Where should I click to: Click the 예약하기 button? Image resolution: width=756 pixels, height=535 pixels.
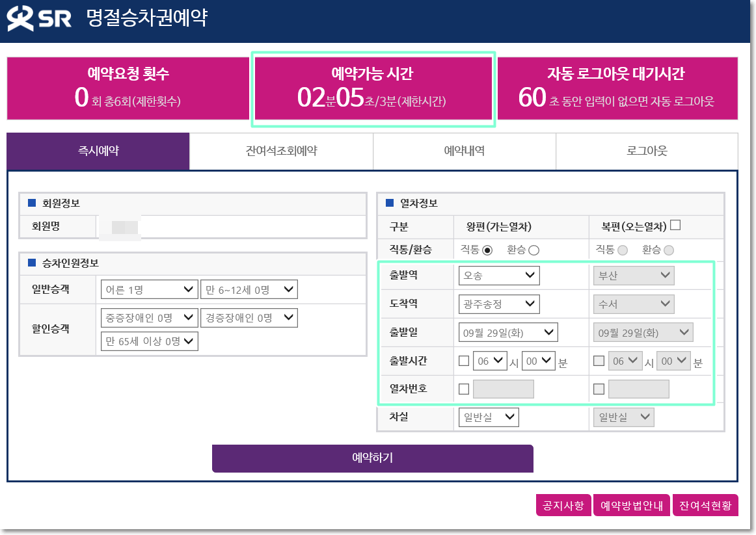tap(373, 458)
